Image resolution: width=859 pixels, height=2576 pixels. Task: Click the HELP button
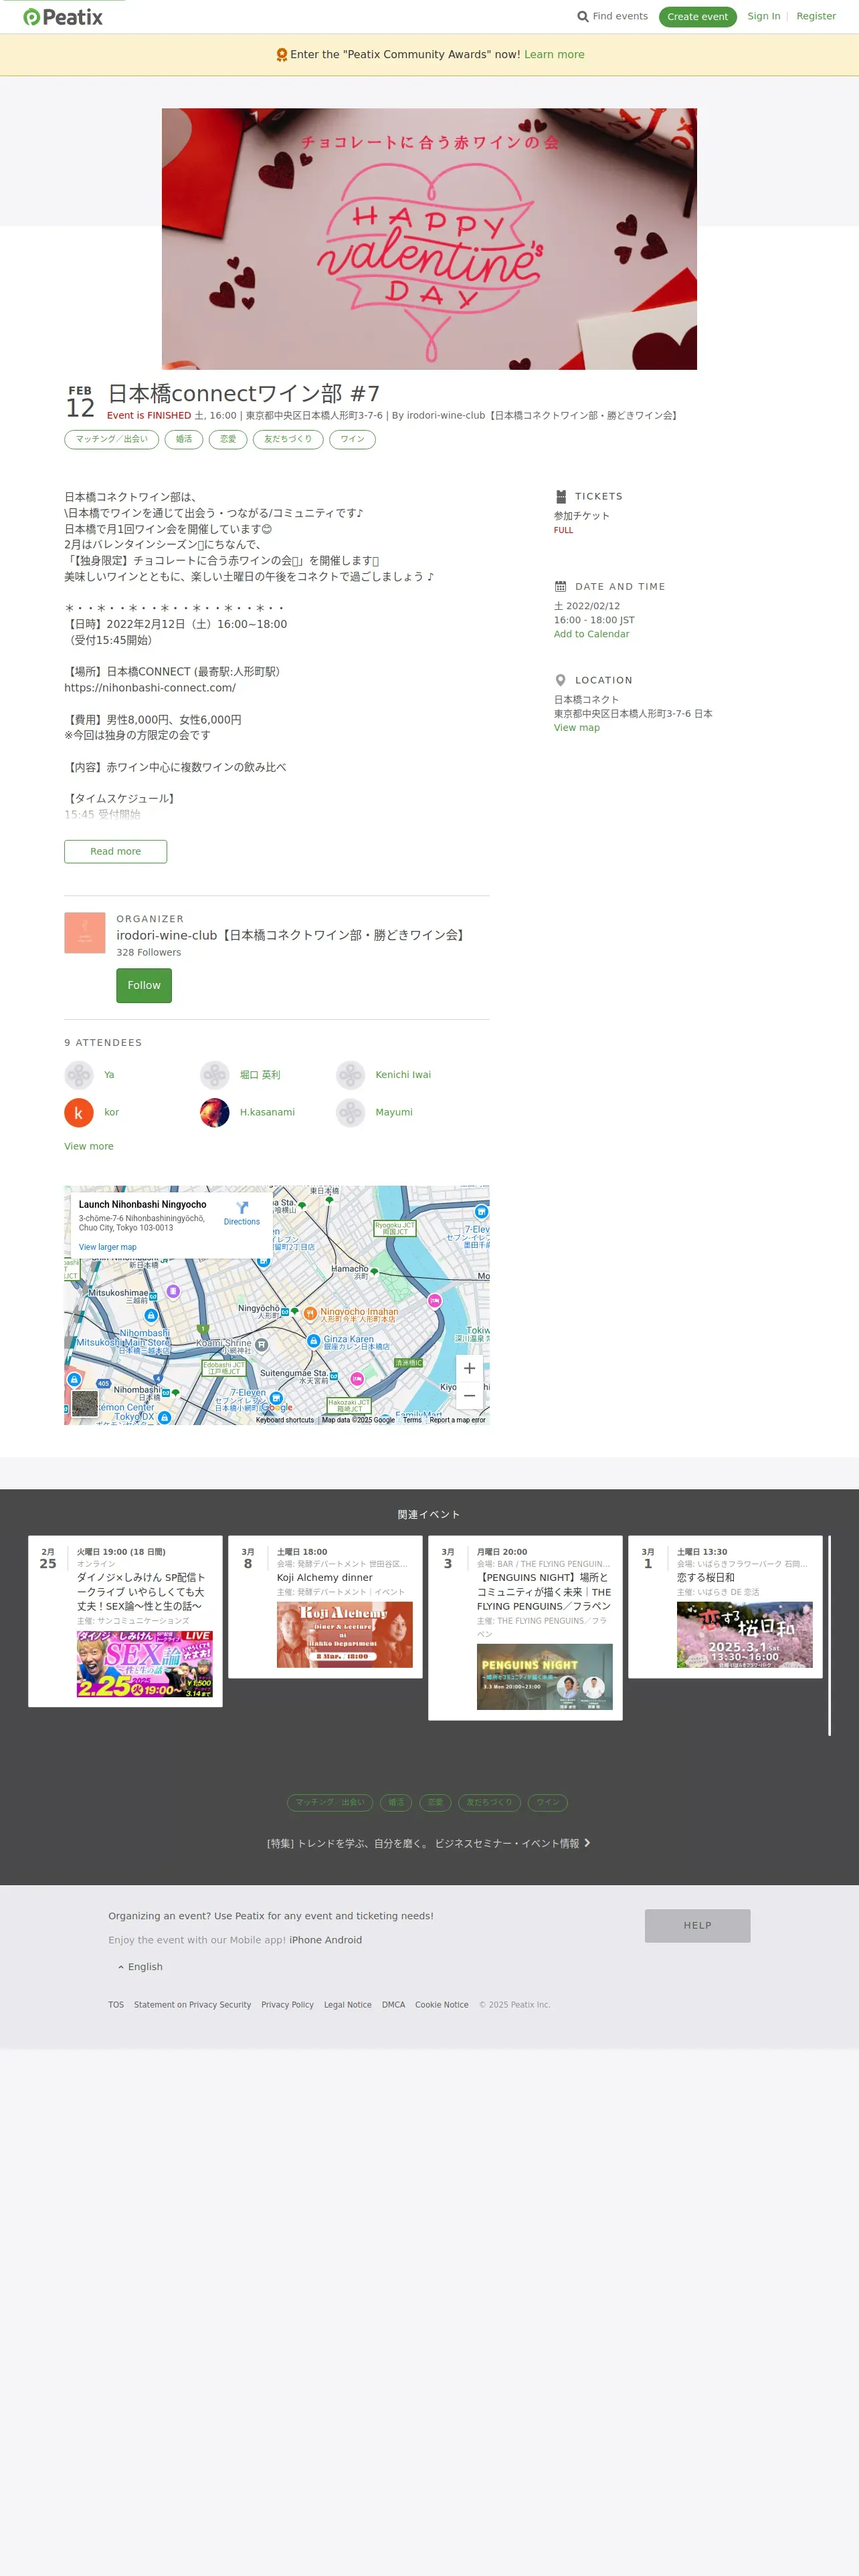pyautogui.click(x=697, y=1925)
